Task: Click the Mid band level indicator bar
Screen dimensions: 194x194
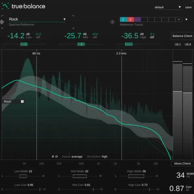Action: point(81,44)
